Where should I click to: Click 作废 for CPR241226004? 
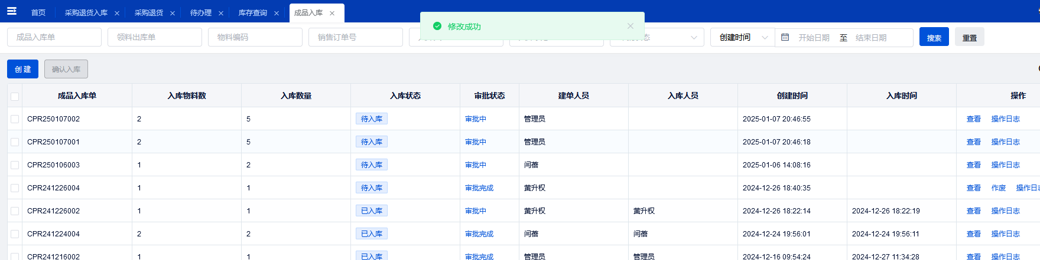point(999,188)
